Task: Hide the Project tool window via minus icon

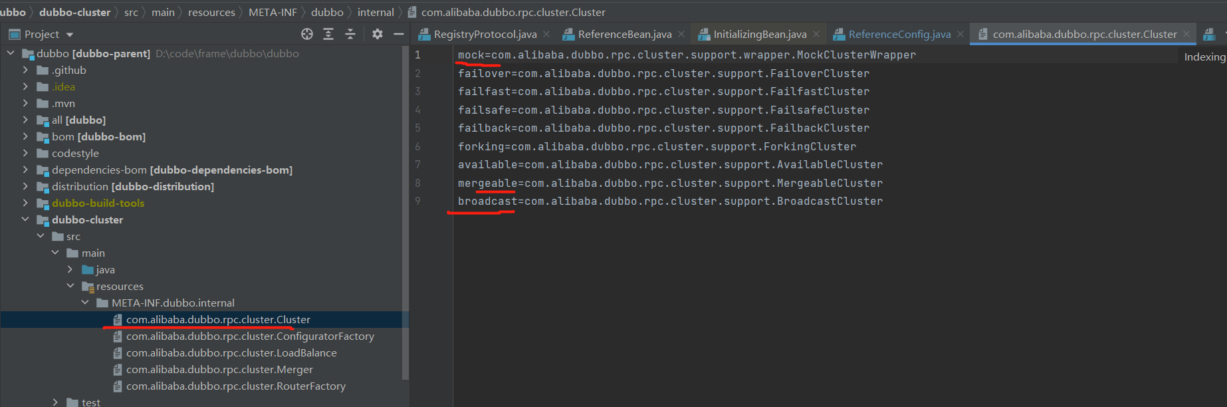Action: pyautogui.click(x=399, y=34)
